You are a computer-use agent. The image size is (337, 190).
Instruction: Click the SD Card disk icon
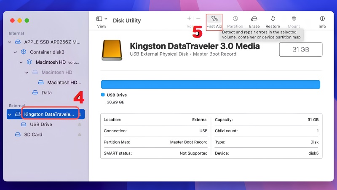point(18,134)
